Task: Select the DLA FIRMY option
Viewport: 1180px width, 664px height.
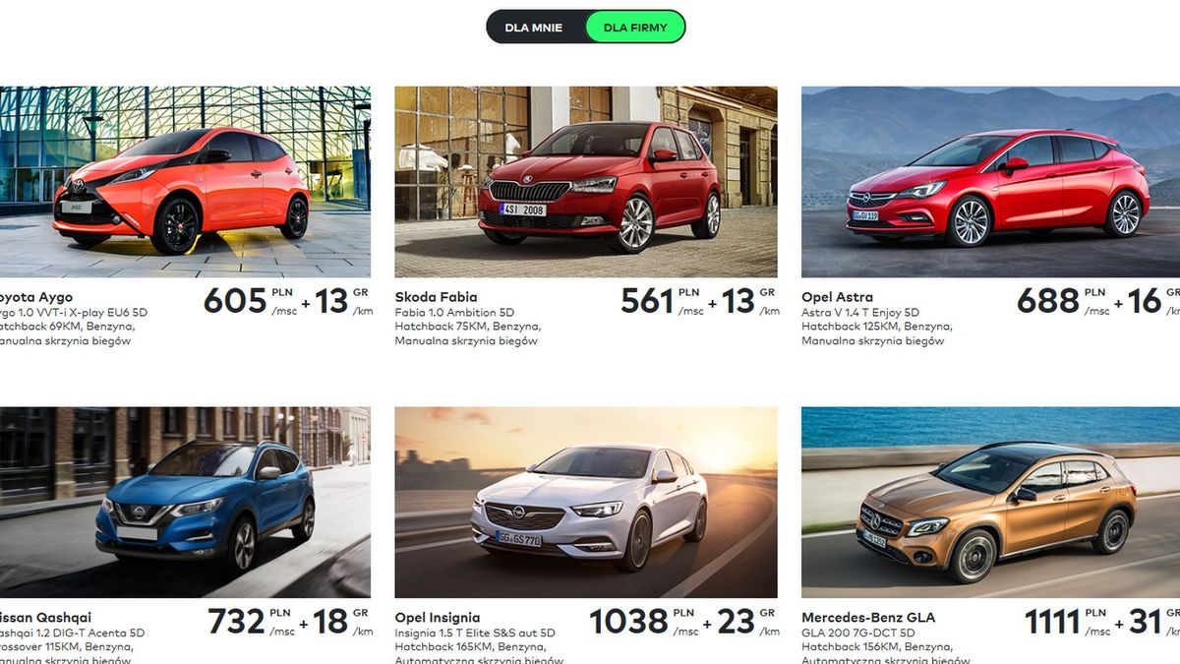Action: click(x=635, y=28)
